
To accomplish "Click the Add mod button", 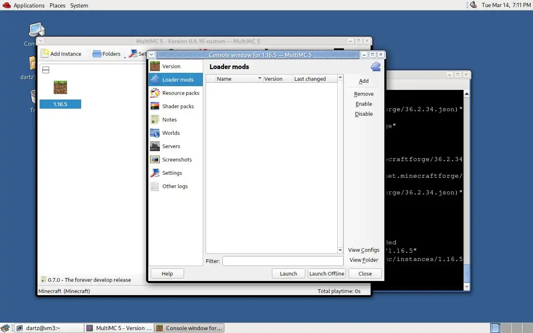I will [364, 81].
